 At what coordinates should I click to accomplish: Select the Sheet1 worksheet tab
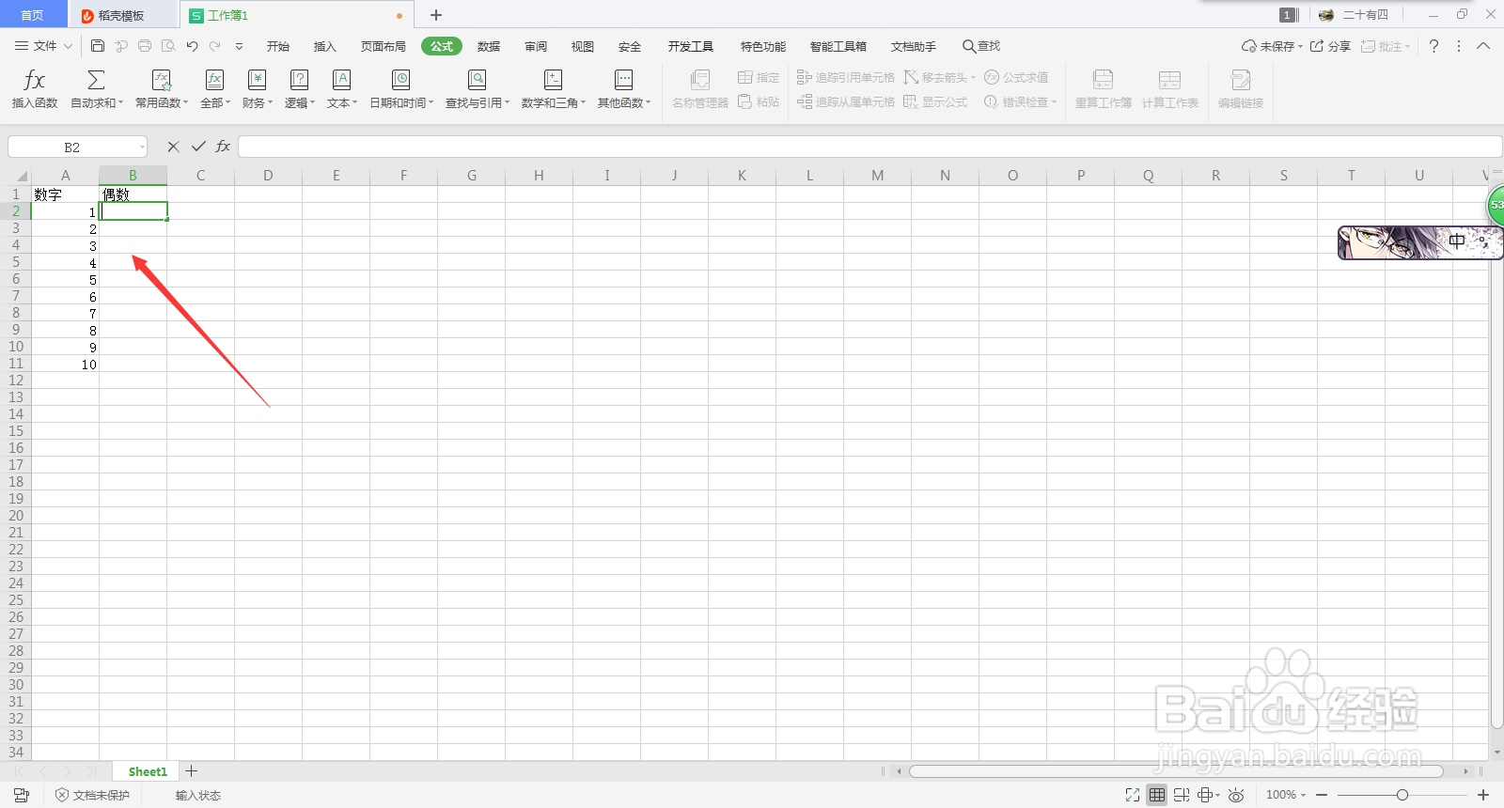(x=148, y=771)
